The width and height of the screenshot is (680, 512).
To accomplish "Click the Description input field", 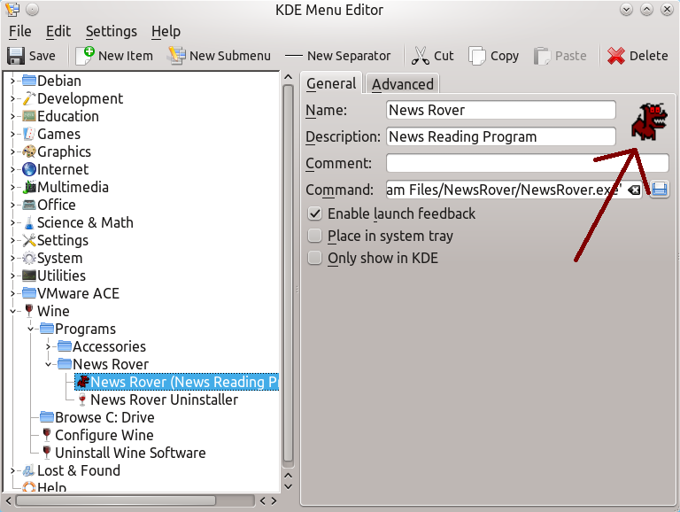I will coord(501,136).
